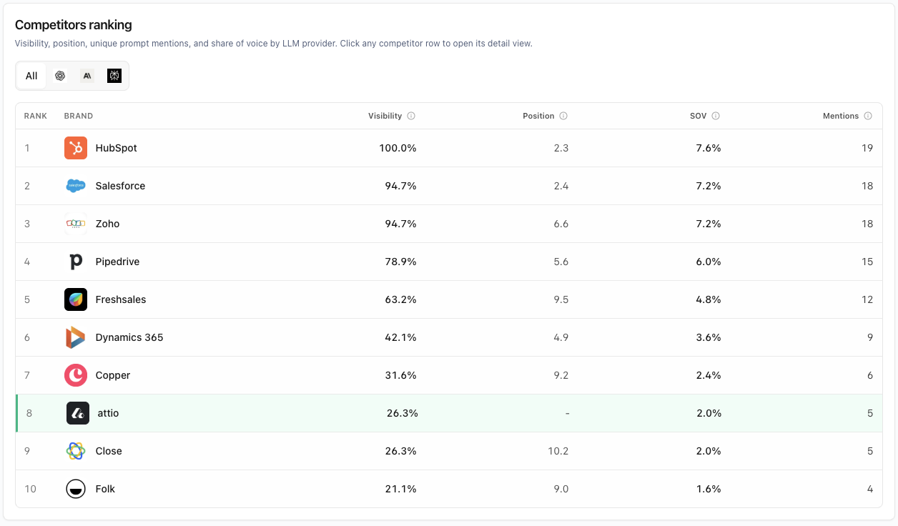The height and width of the screenshot is (526, 898).
Task: Select the All providers filter tab
Action: pos(31,76)
